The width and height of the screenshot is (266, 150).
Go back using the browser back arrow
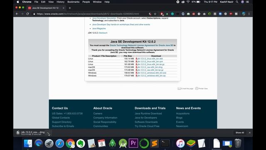tap(17, 14)
